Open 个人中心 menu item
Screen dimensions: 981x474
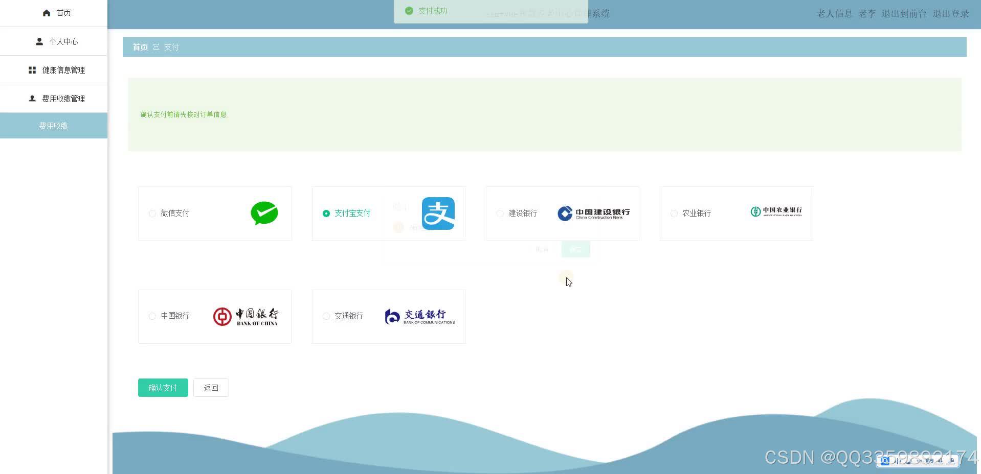(54, 41)
